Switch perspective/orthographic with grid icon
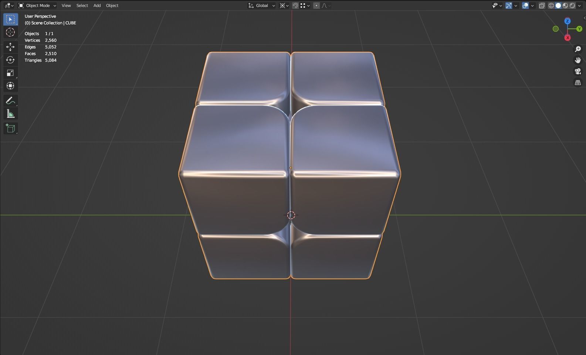This screenshot has width=586, height=355. click(x=578, y=83)
